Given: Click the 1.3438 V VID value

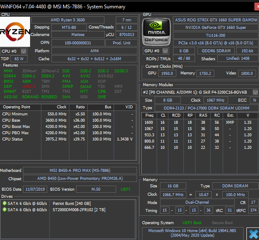Looking at the screenshot, I should 125,139.
